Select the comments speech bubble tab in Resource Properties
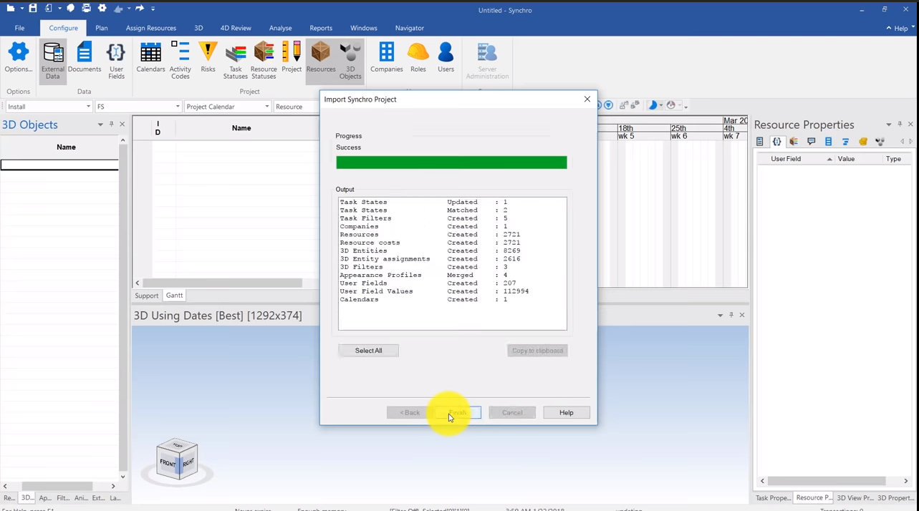The image size is (919, 511). click(x=812, y=142)
